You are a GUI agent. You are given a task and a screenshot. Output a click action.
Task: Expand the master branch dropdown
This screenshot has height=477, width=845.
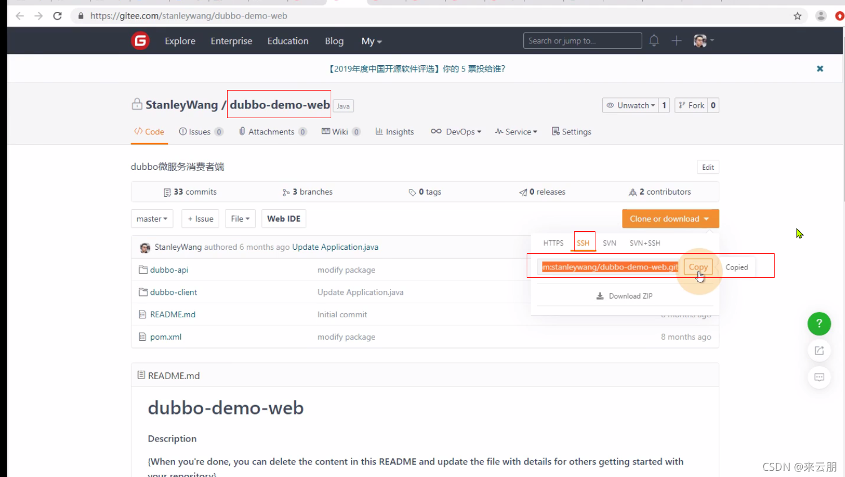[x=152, y=219]
